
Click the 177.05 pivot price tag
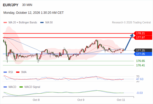point(143,54)
